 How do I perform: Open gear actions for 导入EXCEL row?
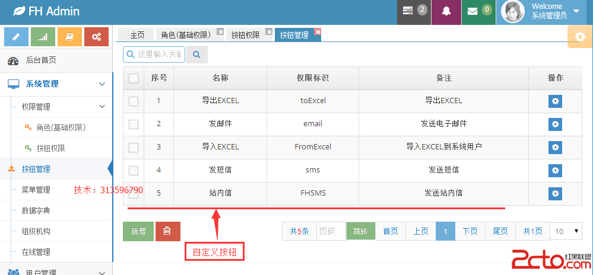point(555,148)
